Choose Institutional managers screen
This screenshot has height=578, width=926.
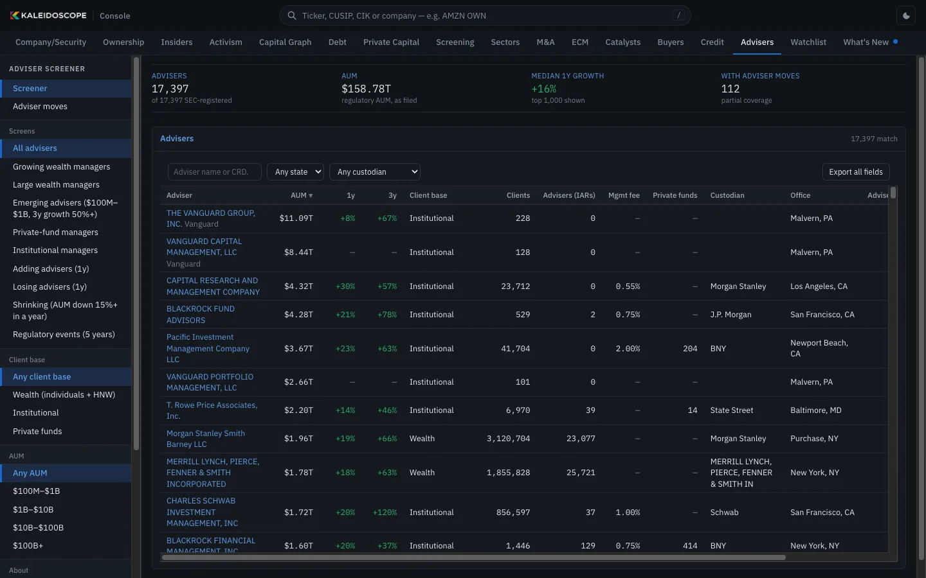pos(66,250)
